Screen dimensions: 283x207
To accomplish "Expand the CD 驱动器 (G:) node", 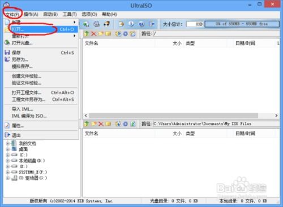I will [x=7, y=178].
